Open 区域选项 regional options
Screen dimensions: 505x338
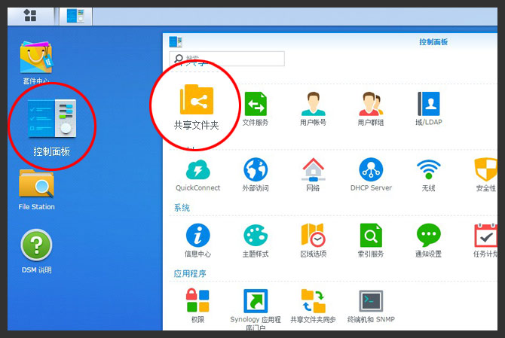[x=313, y=241]
